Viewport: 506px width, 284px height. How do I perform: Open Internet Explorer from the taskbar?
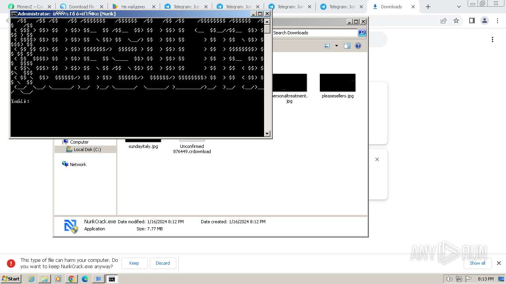pyautogui.click(x=31, y=279)
